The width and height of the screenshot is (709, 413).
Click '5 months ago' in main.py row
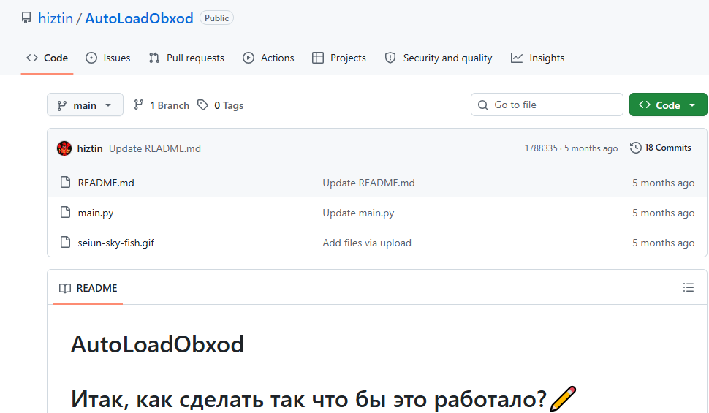click(664, 213)
